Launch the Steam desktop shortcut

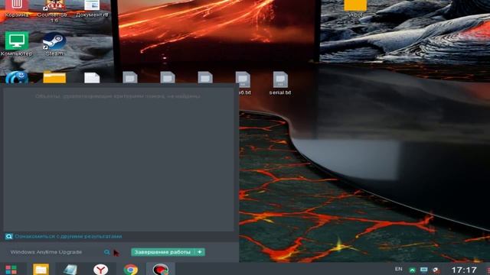coord(54,44)
